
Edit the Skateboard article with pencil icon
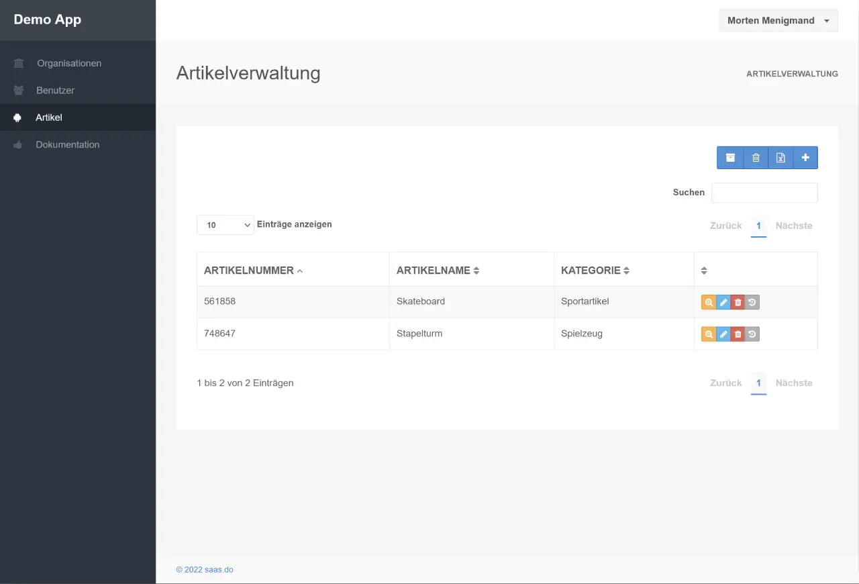[x=723, y=302]
